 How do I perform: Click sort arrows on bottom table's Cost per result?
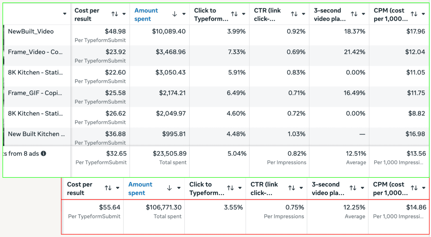[x=108, y=188]
